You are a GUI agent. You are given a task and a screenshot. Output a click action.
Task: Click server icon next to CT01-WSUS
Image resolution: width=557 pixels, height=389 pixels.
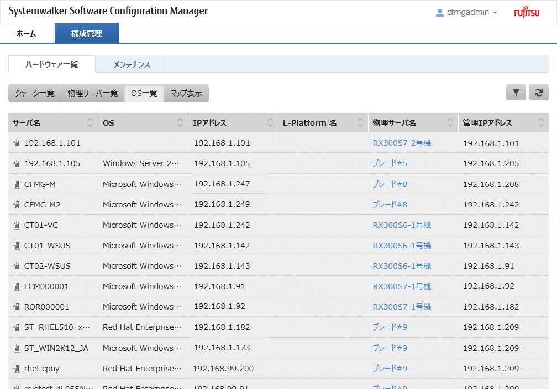tap(17, 246)
